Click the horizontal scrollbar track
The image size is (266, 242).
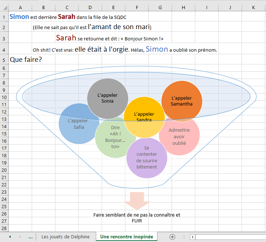(x=230, y=237)
